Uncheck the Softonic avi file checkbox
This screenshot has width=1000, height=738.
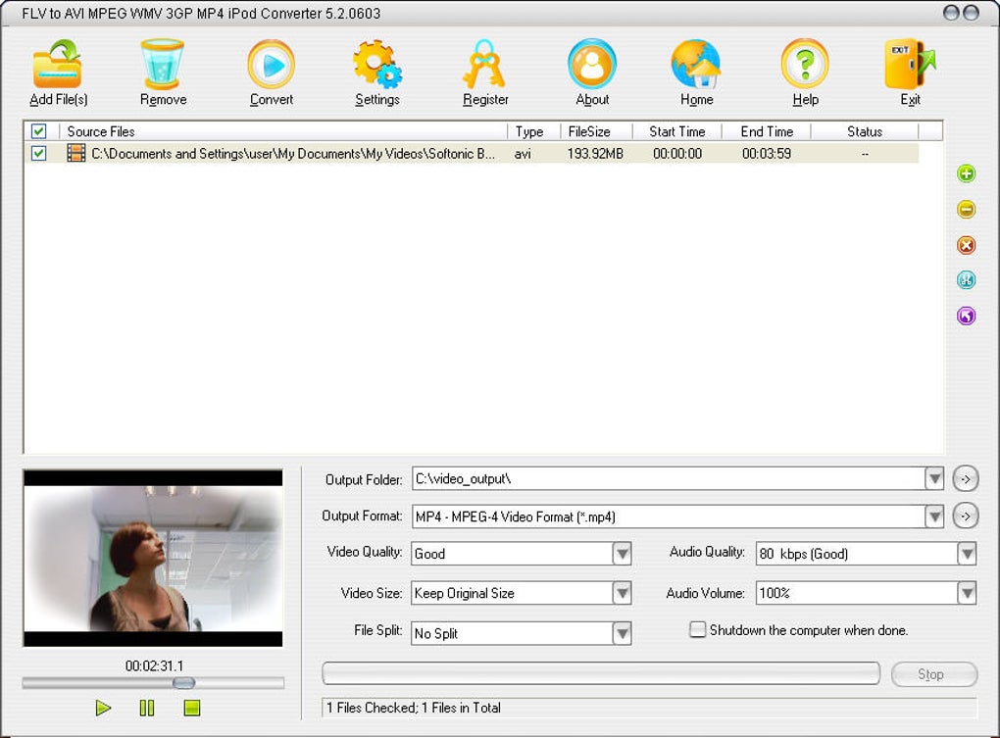click(39, 153)
